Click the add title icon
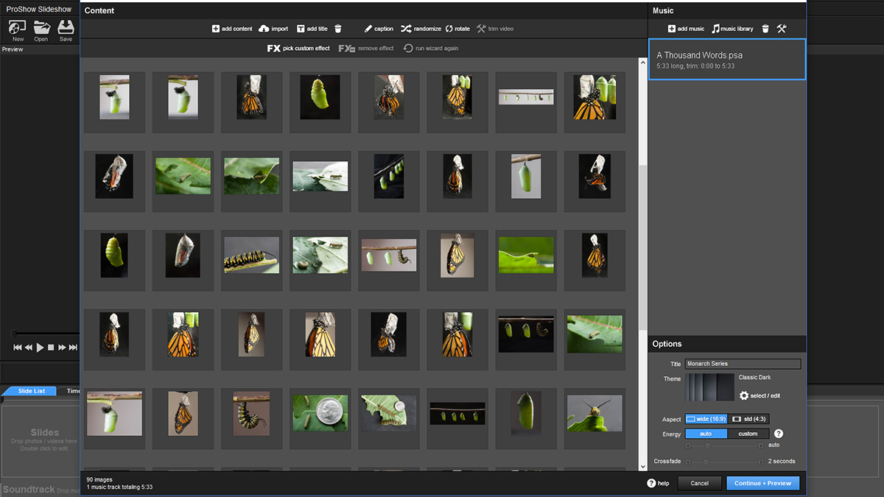Image resolution: width=884 pixels, height=497 pixels. [x=301, y=29]
